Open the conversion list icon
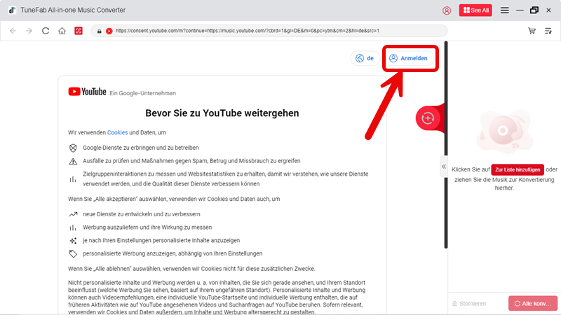Viewport: 561px width, 315px height. pos(548,31)
